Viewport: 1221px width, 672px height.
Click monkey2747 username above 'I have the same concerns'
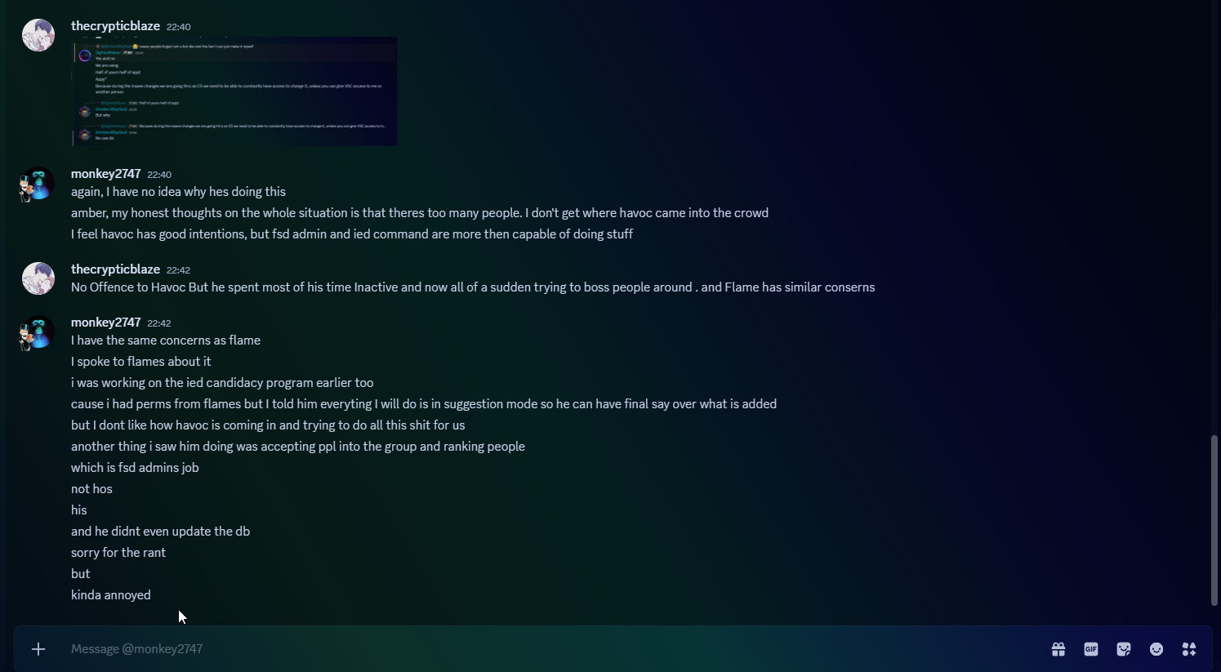[105, 323]
